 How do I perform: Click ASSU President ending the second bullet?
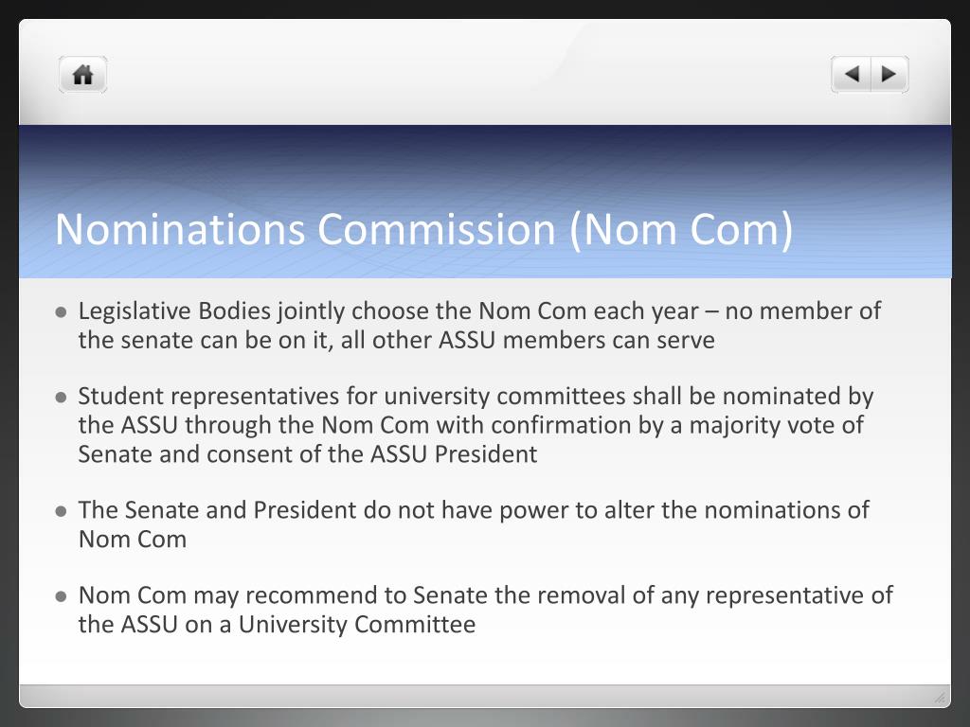click(454, 454)
